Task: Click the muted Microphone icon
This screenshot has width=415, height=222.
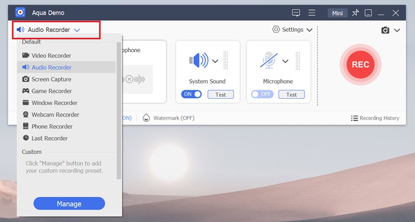Action: (269, 60)
